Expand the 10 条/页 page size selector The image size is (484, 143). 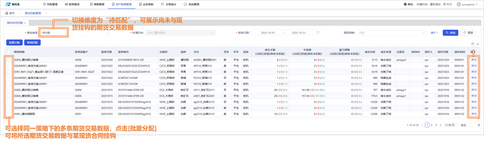click(x=451, y=125)
